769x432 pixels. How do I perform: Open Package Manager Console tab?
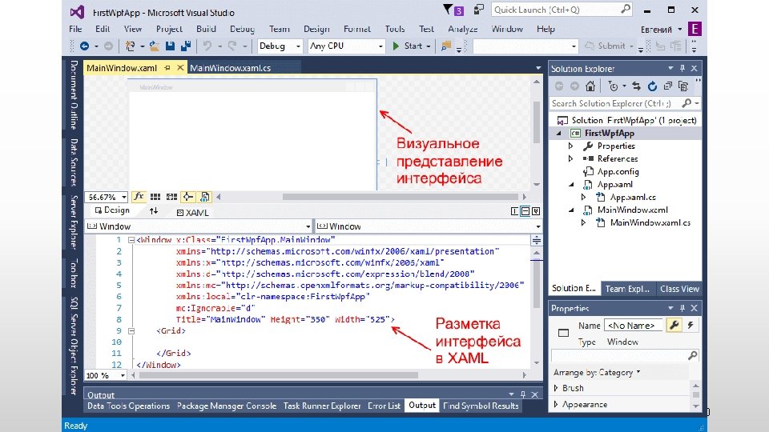pyautogui.click(x=226, y=406)
